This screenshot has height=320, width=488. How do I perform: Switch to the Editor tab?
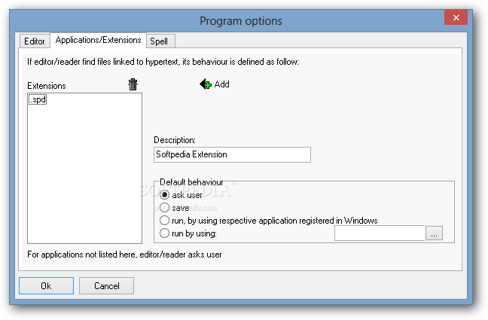pyautogui.click(x=35, y=41)
